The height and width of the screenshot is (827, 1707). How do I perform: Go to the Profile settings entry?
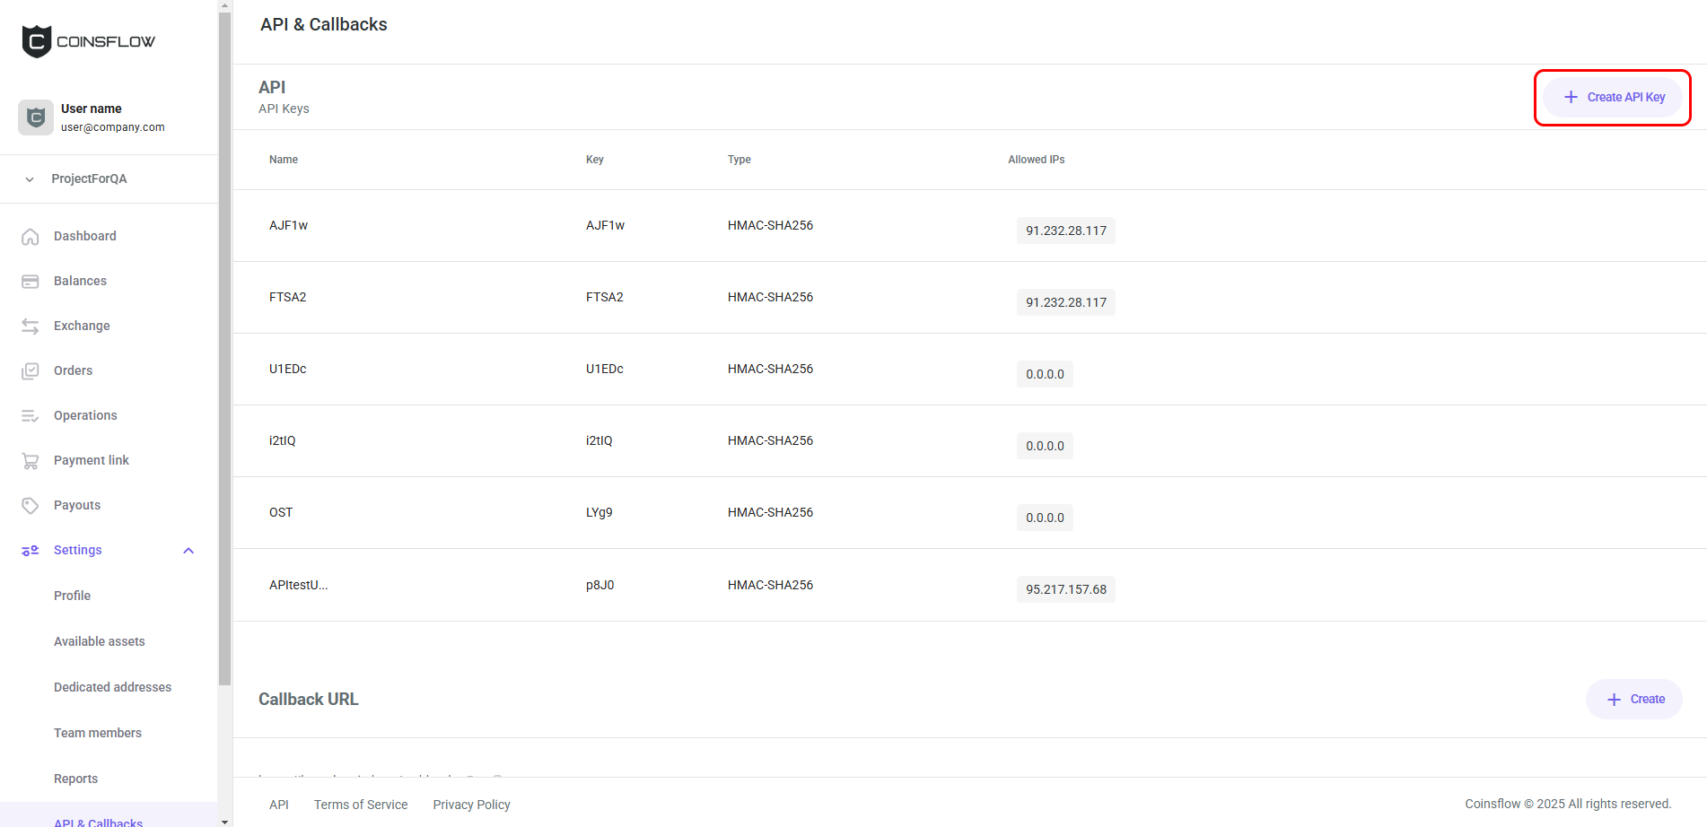(x=72, y=596)
